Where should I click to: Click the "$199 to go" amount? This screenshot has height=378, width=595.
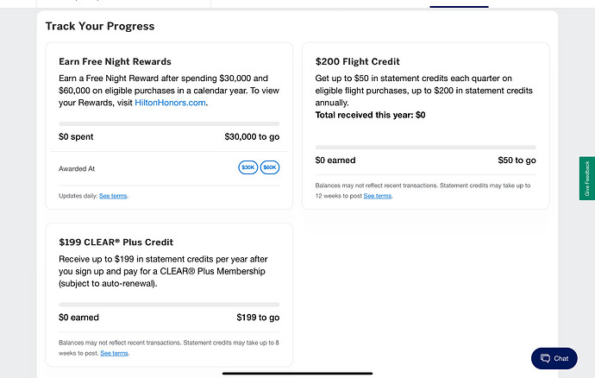(x=258, y=318)
